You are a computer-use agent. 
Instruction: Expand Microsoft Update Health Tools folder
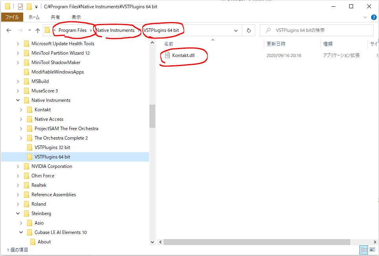(18, 44)
